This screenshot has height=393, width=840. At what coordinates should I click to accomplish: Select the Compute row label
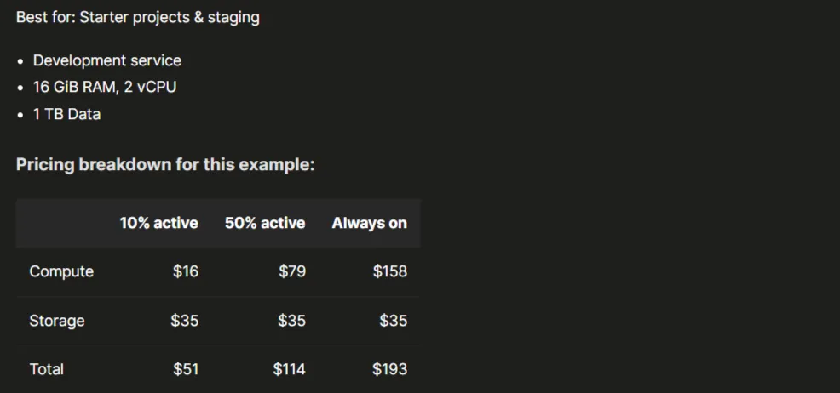coord(61,271)
